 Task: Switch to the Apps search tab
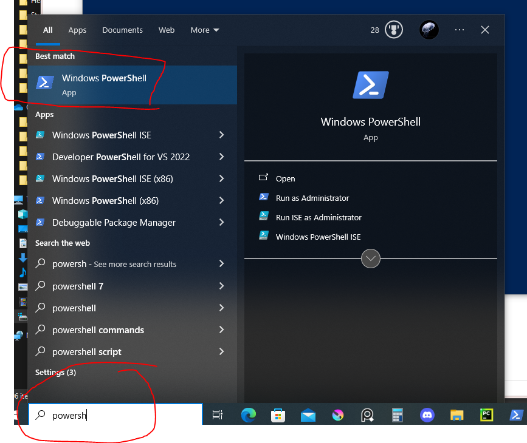click(77, 30)
